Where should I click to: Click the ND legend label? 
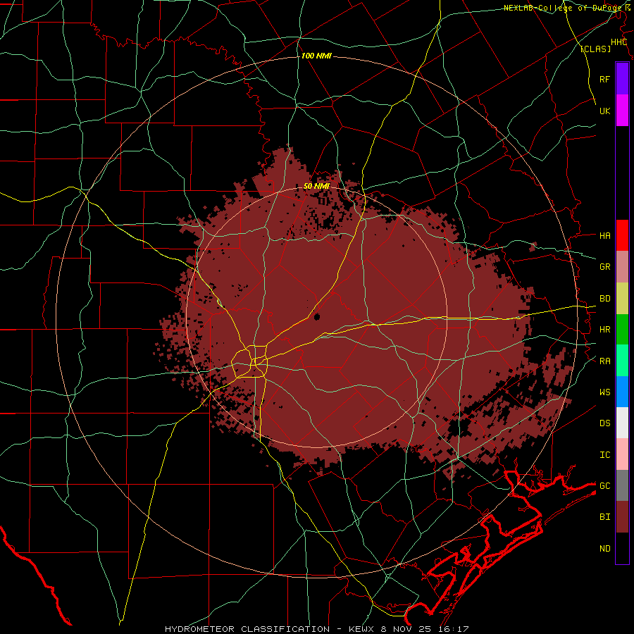click(604, 548)
